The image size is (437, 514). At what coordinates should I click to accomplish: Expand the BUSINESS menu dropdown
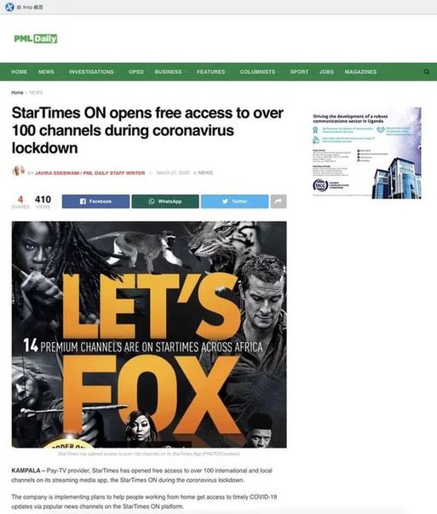(x=170, y=71)
